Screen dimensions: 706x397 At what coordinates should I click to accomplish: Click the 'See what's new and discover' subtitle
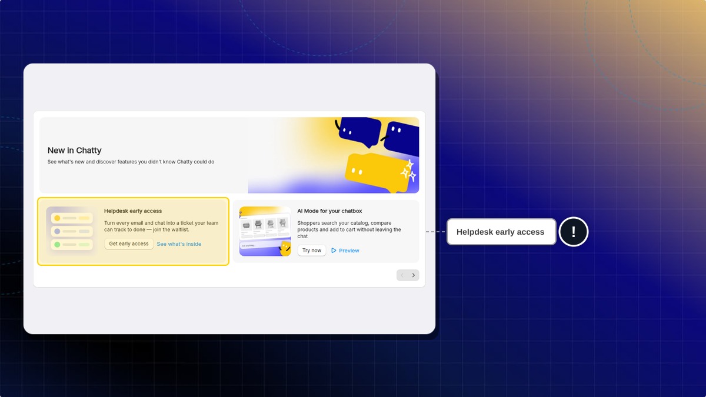pyautogui.click(x=131, y=162)
